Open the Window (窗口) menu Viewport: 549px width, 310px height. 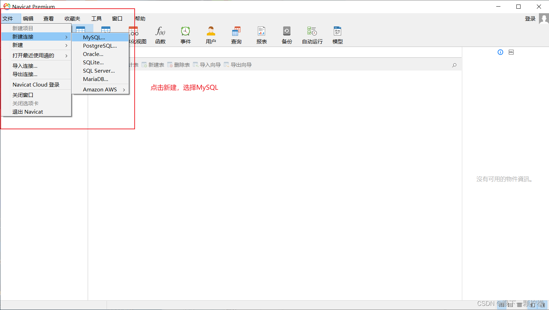[x=117, y=19]
